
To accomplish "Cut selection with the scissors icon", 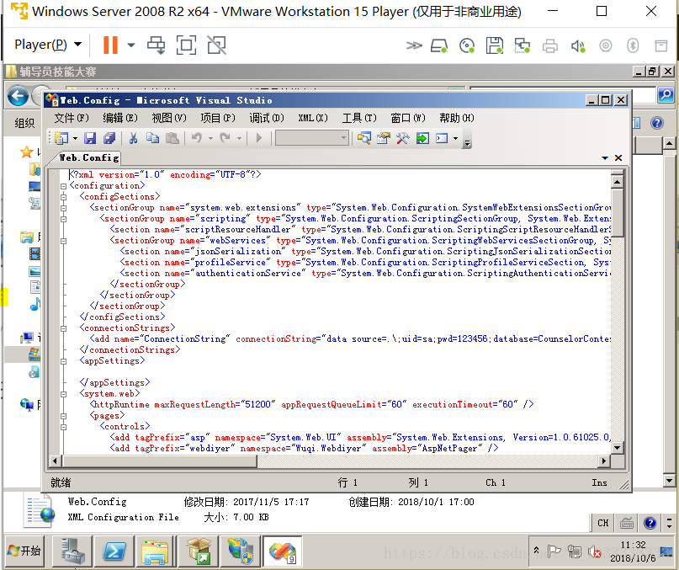I will 134,138.
